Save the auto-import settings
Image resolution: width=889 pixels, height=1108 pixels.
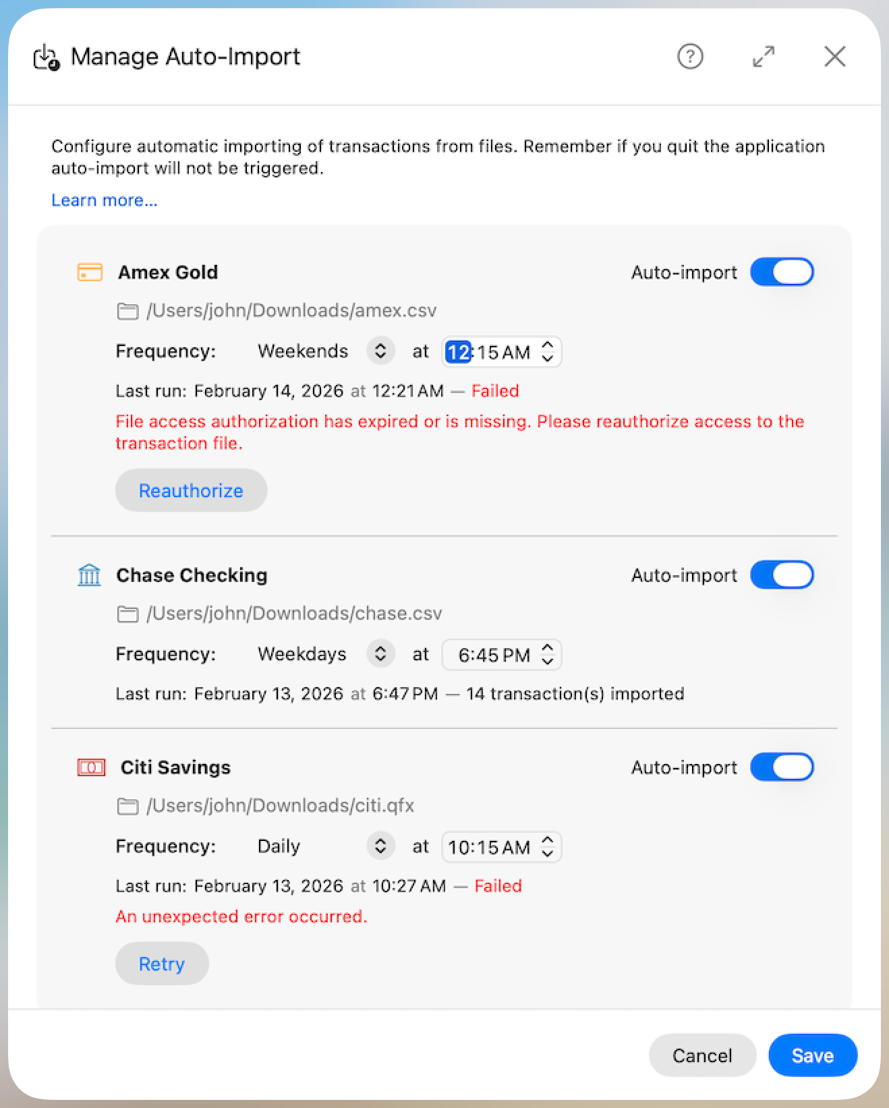pyautogui.click(x=812, y=1055)
